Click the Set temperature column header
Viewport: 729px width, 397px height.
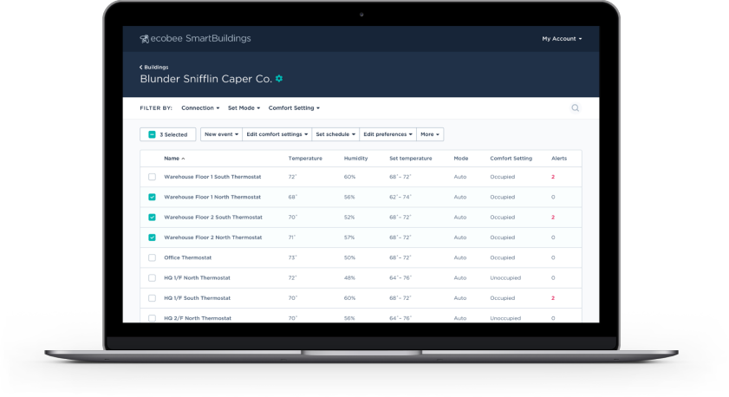411,159
